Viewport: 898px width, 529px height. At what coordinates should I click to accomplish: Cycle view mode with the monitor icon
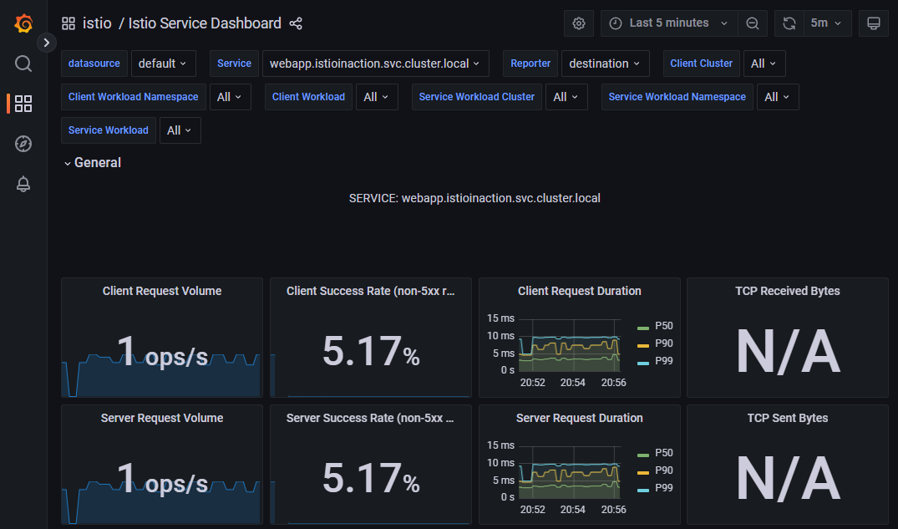click(874, 23)
